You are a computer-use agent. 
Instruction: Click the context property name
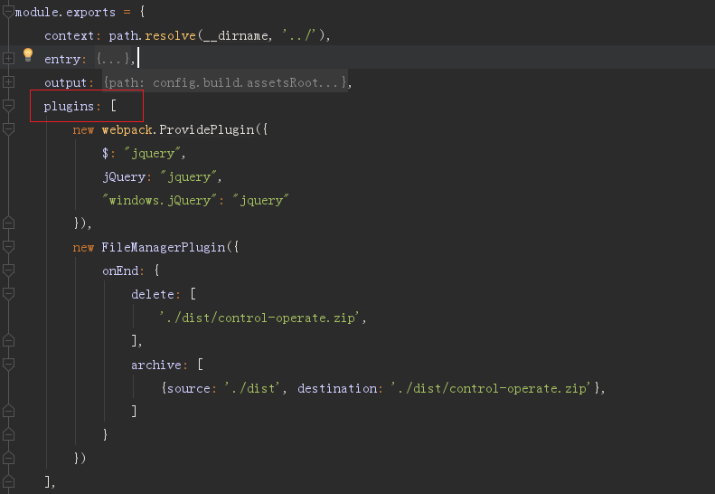pos(69,35)
